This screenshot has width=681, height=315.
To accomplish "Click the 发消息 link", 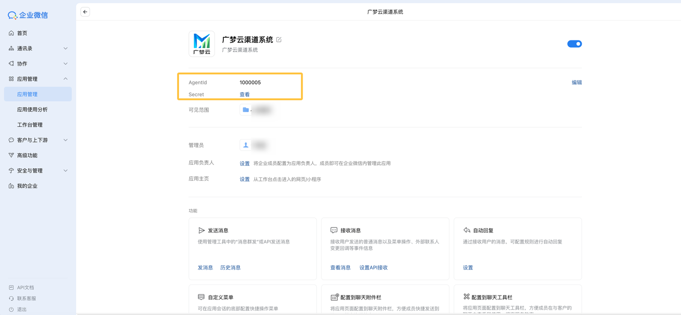I will tap(205, 268).
